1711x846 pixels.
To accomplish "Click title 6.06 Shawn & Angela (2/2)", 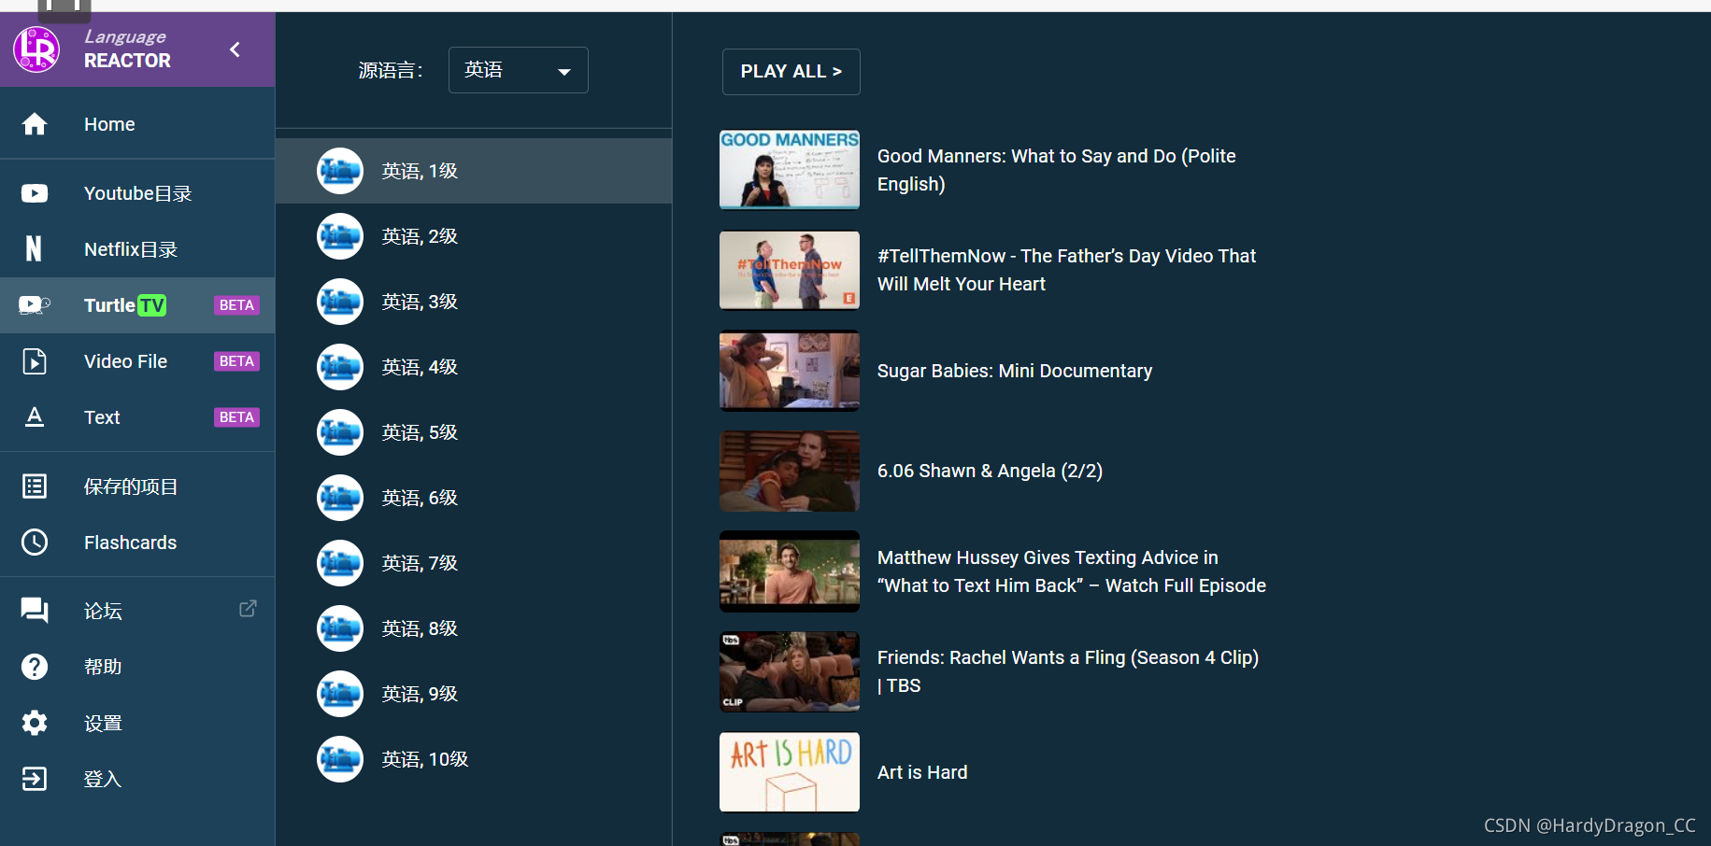I will pyautogui.click(x=990, y=471).
